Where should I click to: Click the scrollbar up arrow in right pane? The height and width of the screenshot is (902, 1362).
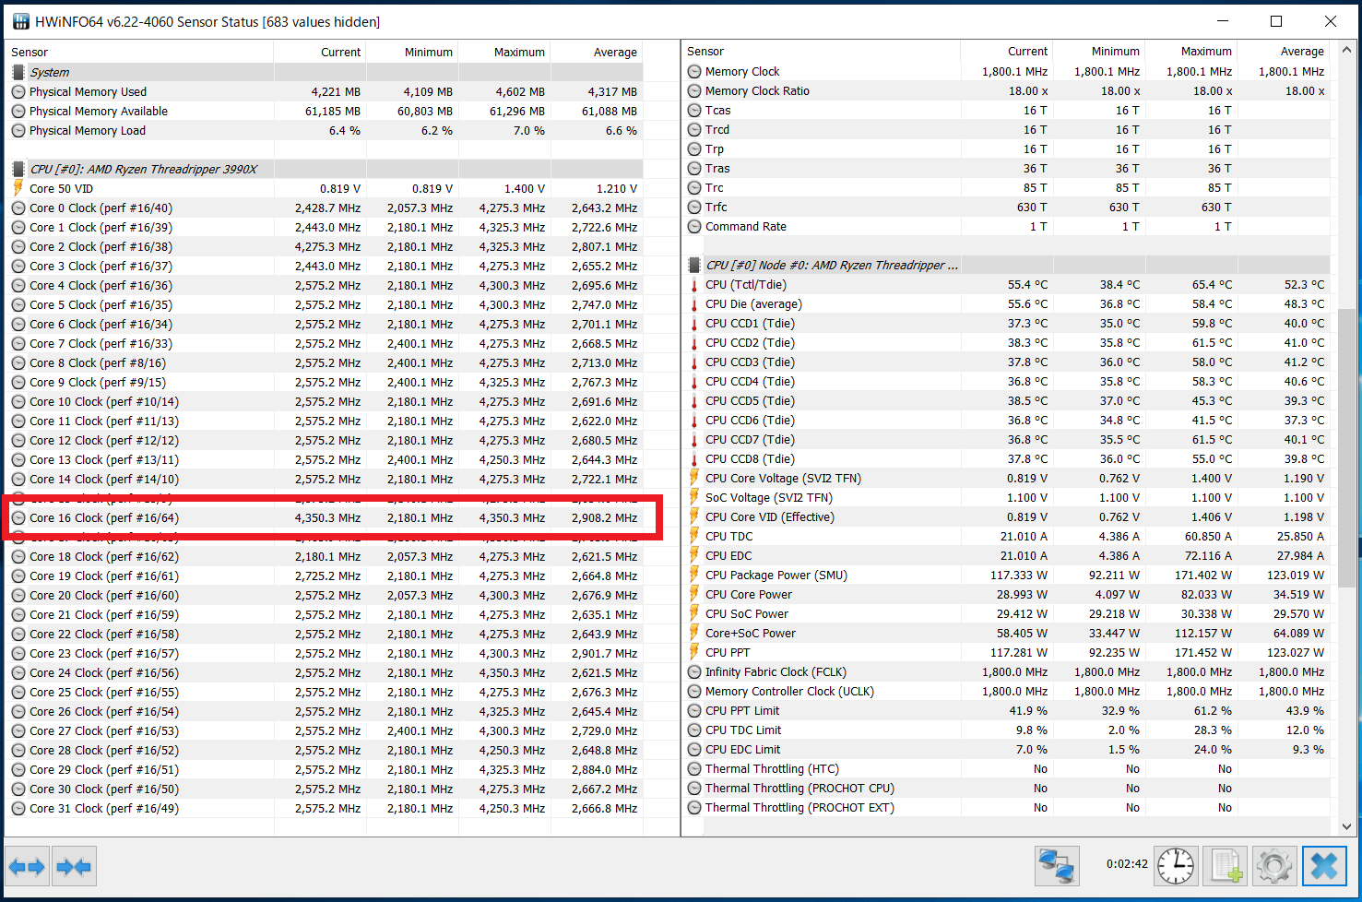tap(1346, 50)
